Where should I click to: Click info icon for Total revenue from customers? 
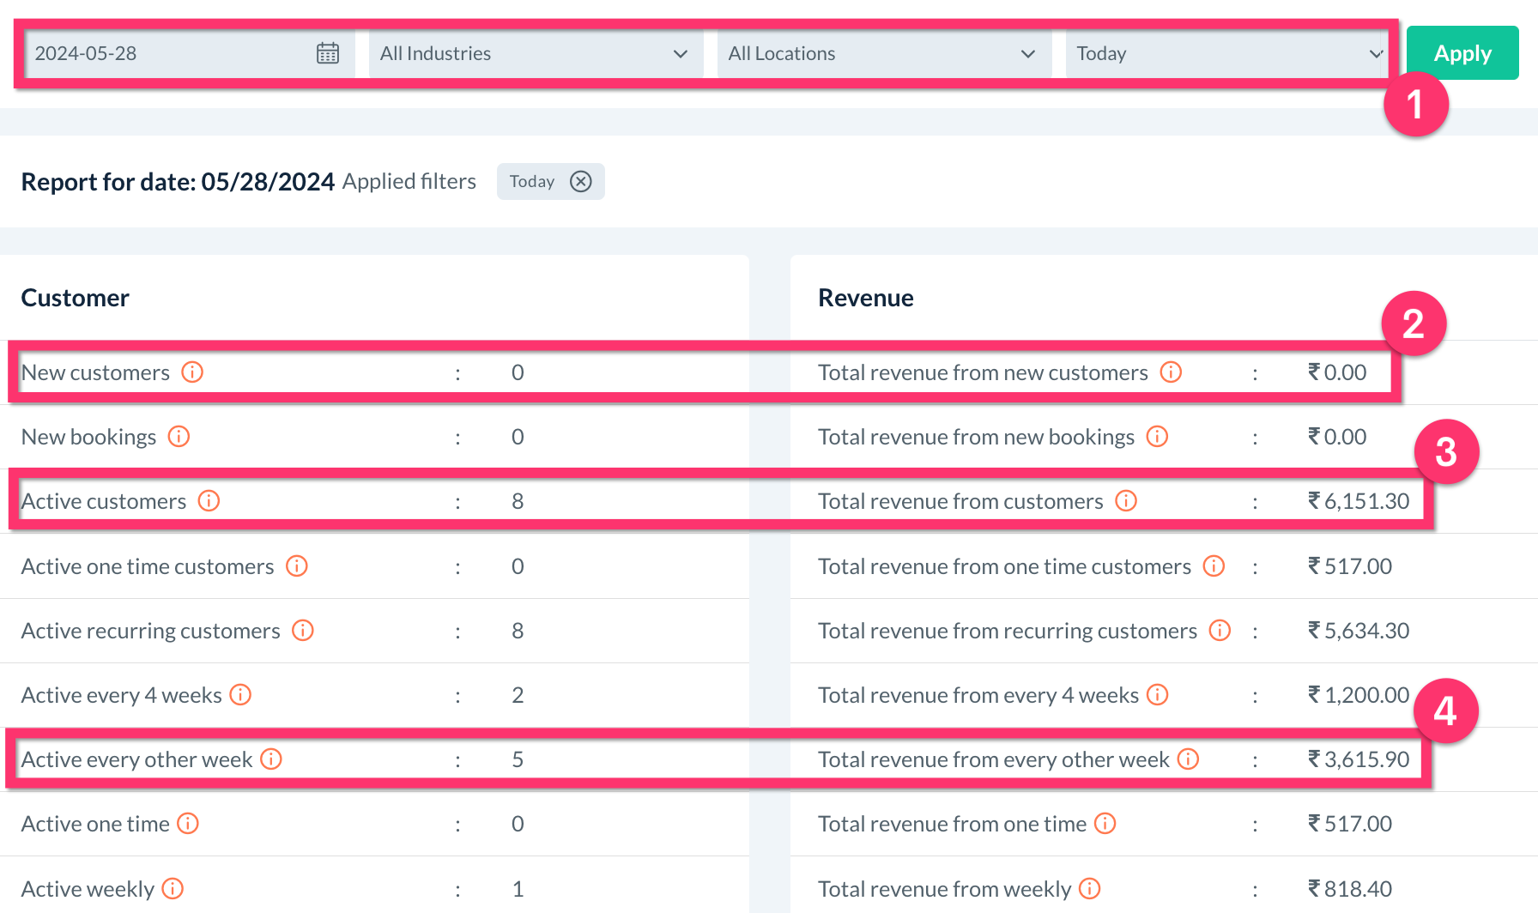point(1126,500)
